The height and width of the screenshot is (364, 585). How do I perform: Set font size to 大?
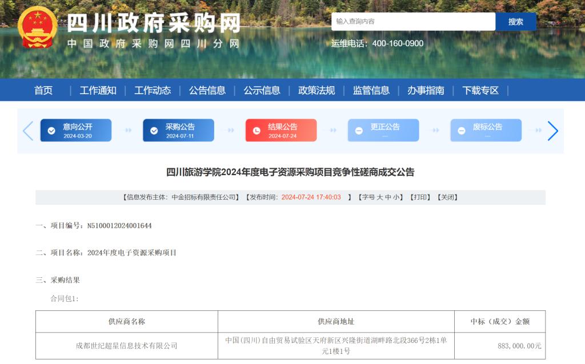379,197
